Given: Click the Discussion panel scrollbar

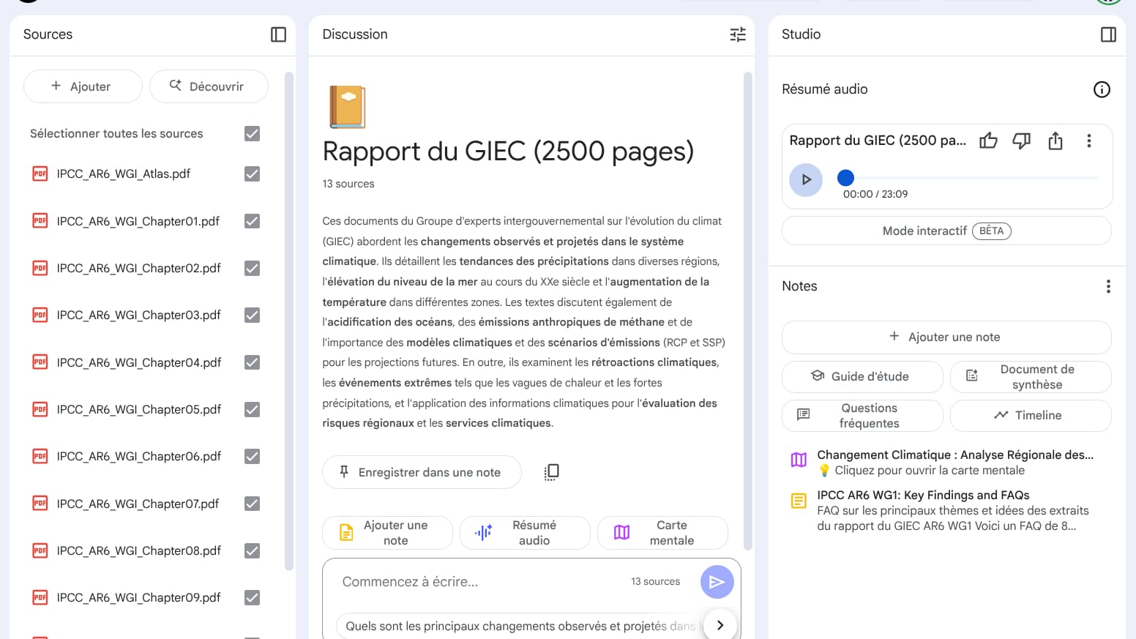Looking at the screenshot, I should 748,310.
